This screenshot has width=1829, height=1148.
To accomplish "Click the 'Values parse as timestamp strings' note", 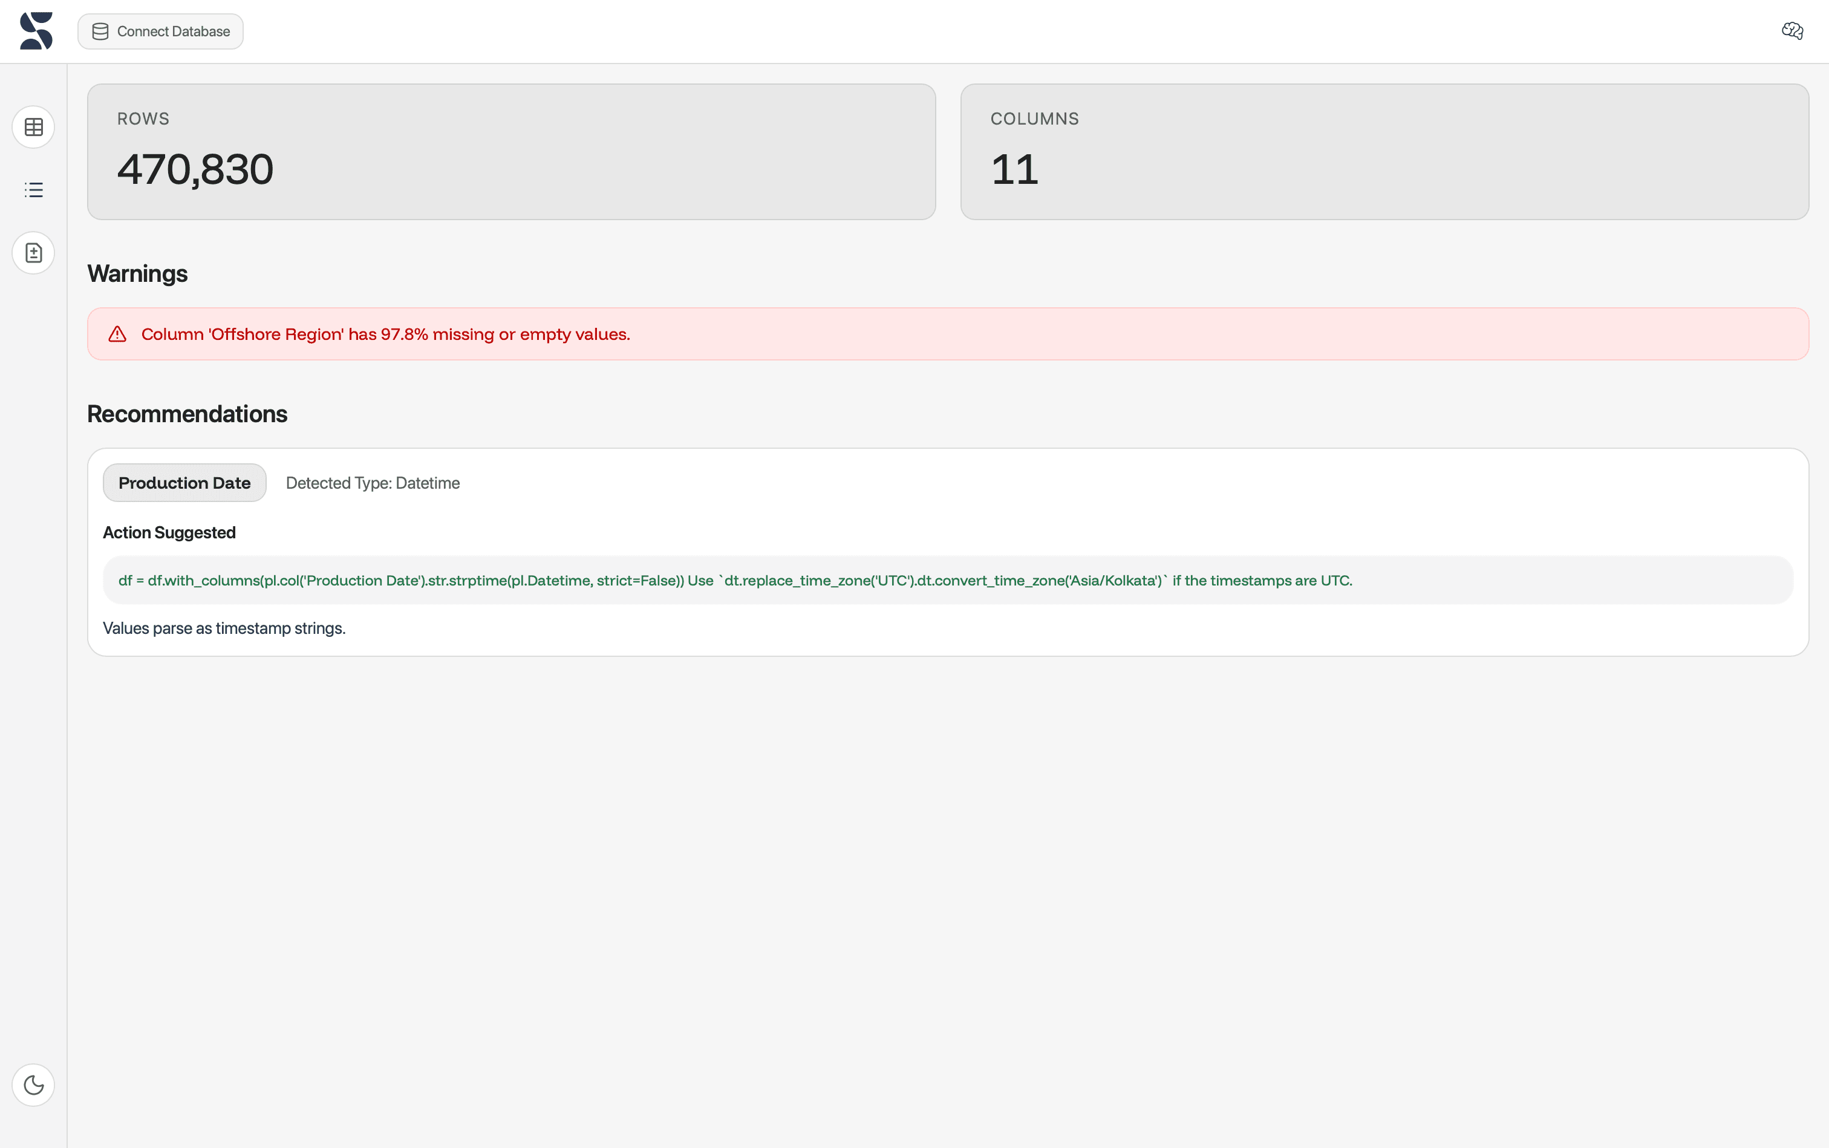I will coord(224,628).
